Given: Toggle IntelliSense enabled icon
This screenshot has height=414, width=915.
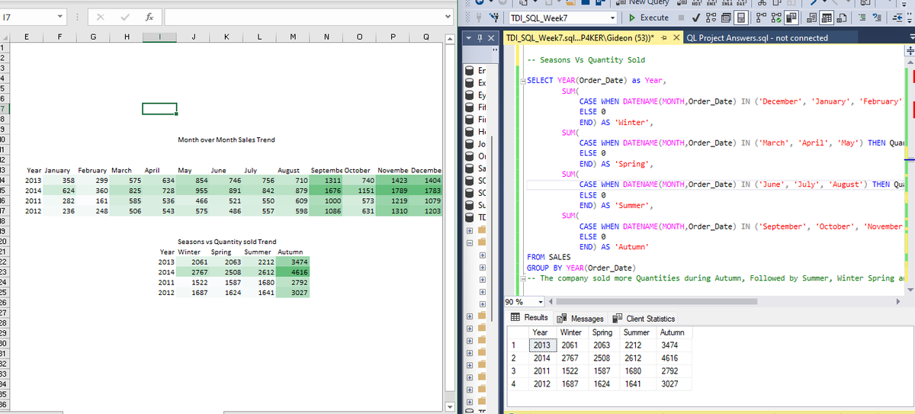Looking at the screenshot, I should pyautogui.click(x=740, y=18).
